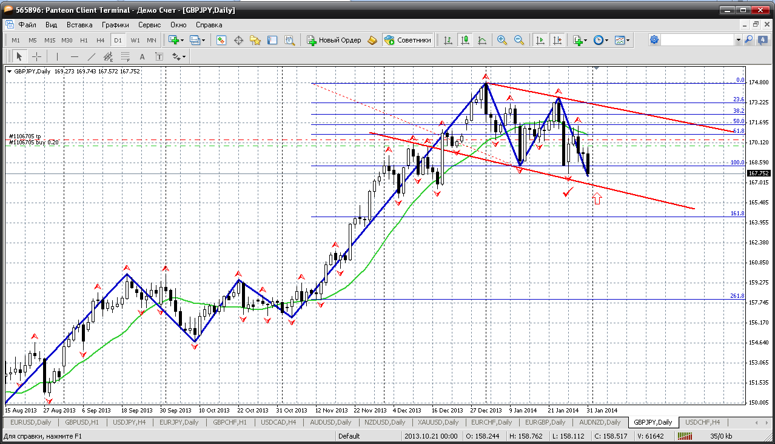This screenshot has width=775, height=444.
Task: Open the Графики menu
Action: 115,25
